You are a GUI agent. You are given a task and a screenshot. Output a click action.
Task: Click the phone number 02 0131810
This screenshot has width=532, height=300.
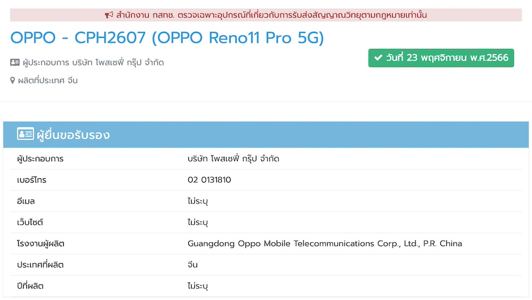click(x=209, y=180)
